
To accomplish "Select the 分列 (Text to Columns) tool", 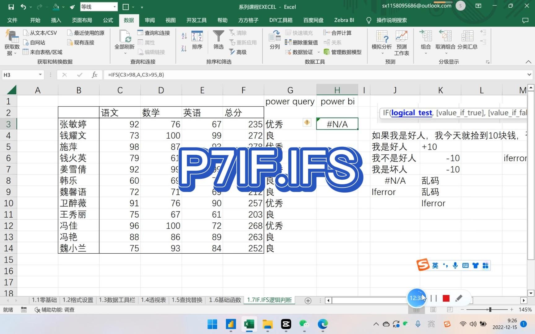I will [274, 41].
